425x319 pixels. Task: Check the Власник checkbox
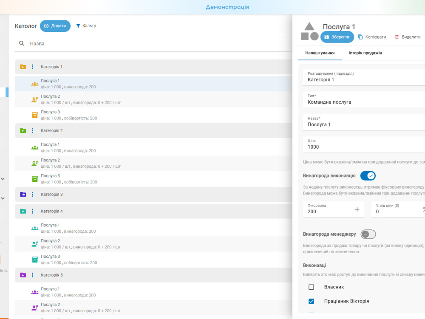click(x=312, y=287)
